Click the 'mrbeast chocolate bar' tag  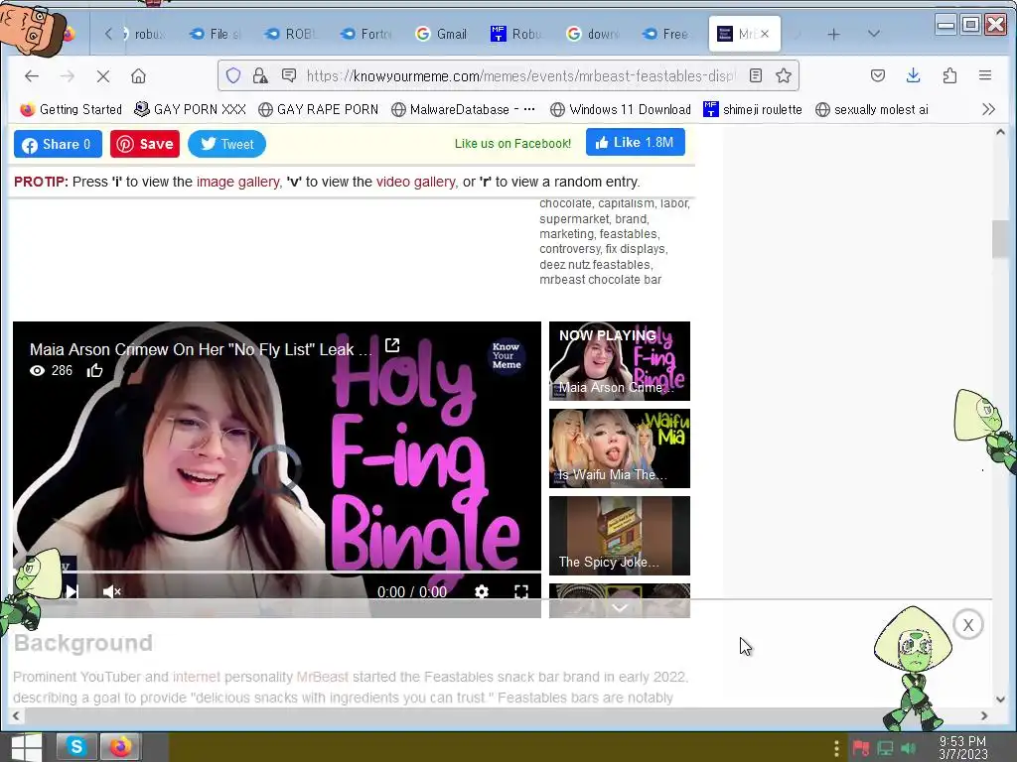tap(601, 280)
